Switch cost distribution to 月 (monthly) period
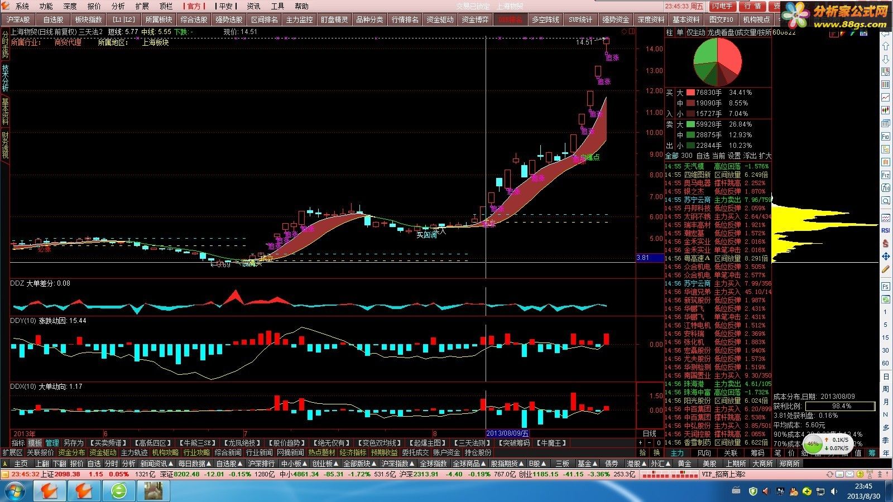 (885, 402)
